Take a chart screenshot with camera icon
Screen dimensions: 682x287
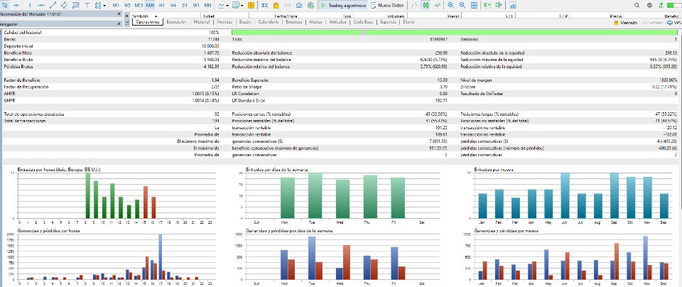click(x=513, y=5)
